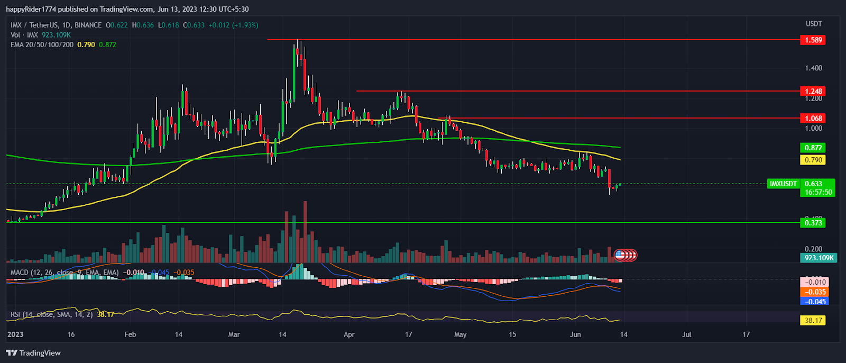
Task: Click the 1.248 red price label
Action: pyautogui.click(x=813, y=91)
